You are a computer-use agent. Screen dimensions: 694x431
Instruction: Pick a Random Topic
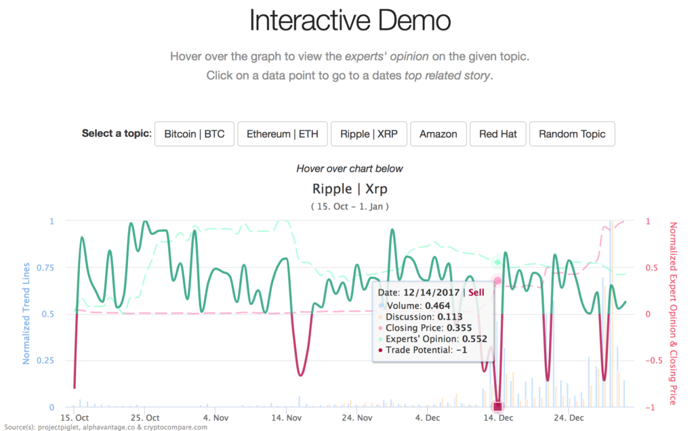pos(572,134)
